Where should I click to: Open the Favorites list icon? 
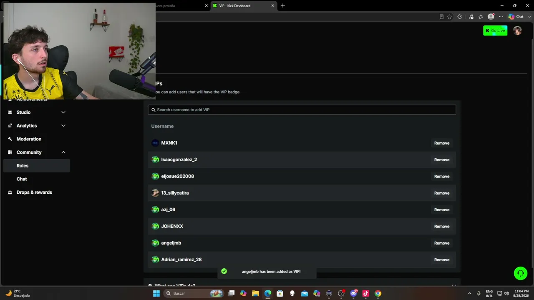click(x=481, y=17)
